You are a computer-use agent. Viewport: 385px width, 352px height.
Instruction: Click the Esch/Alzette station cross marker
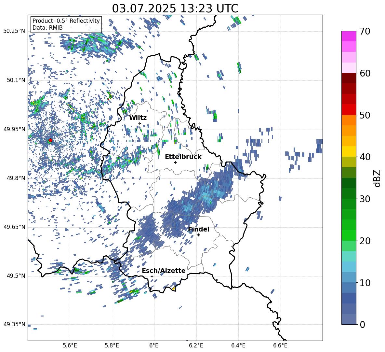click(x=152, y=276)
